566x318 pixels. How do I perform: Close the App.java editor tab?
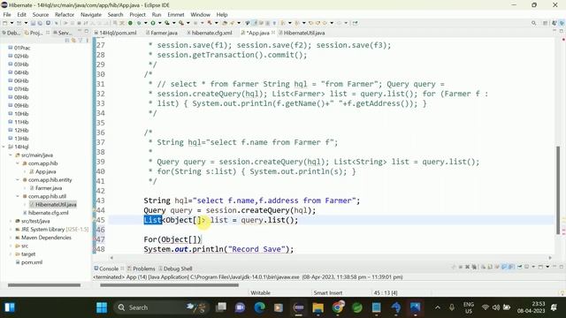pos(273,33)
